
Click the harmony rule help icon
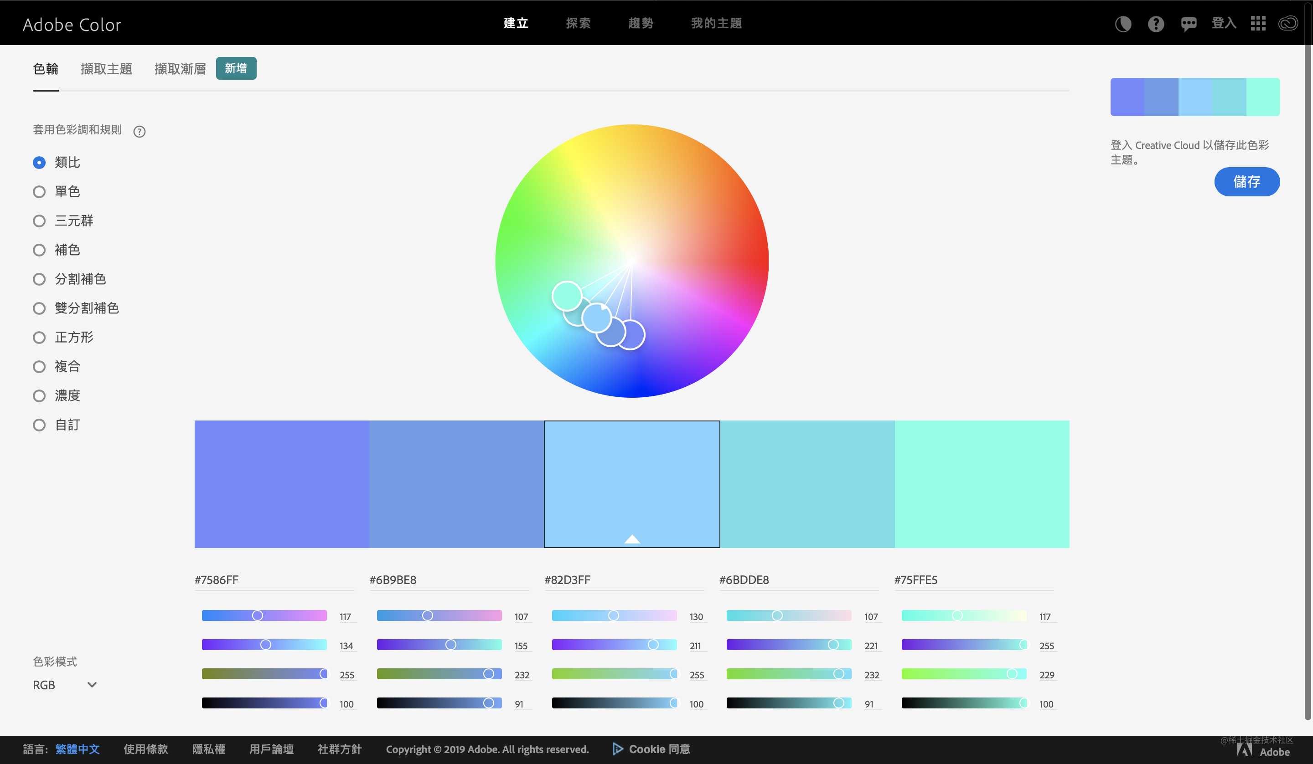[x=139, y=131]
